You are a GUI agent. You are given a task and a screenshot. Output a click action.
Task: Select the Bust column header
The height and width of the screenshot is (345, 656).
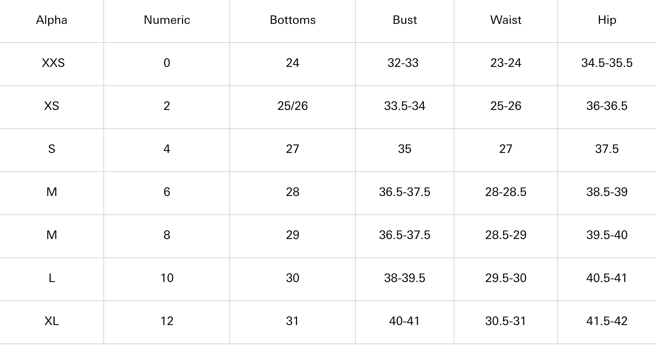[x=405, y=20]
